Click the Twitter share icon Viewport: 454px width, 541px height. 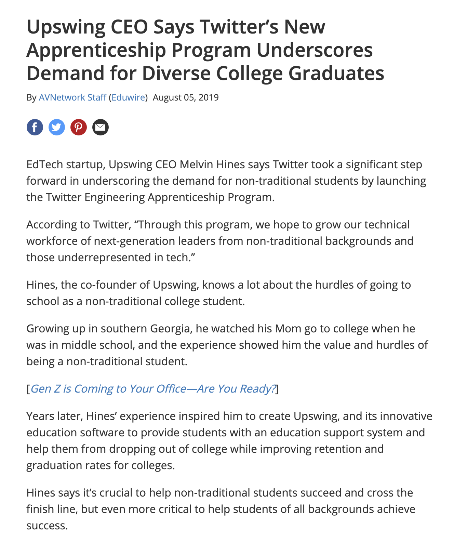click(x=57, y=127)
